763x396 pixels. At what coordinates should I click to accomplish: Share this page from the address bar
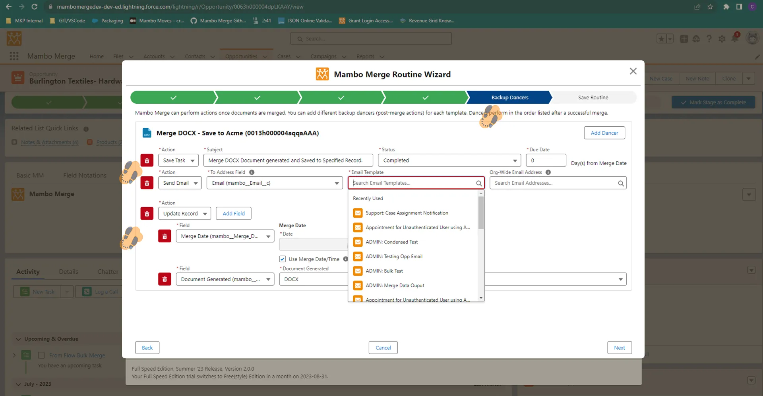tap(697, 7)
